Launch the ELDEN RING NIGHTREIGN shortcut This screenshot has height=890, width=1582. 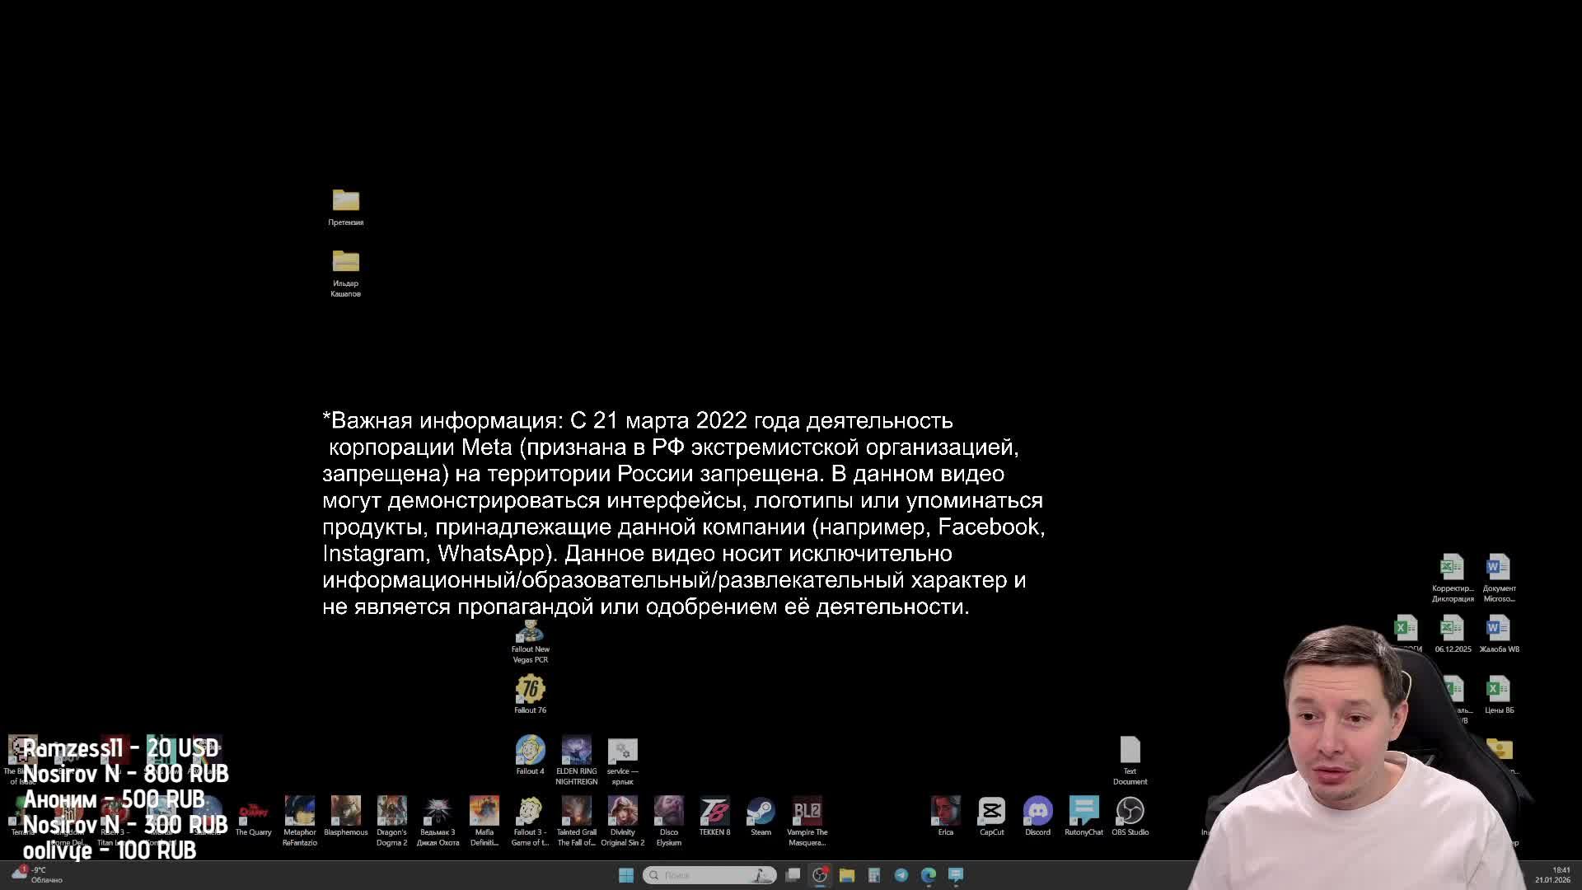(576, 751)
